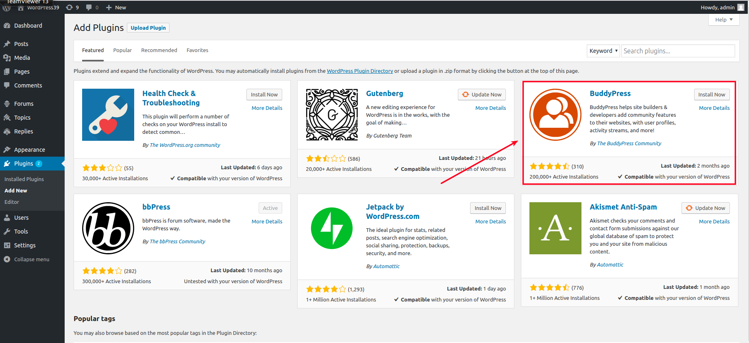
Task: Open More Details for Health Check
Action: point(267,108)
